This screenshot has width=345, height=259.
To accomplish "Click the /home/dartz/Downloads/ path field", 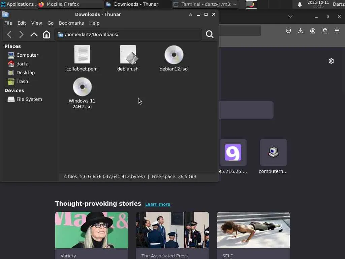I will (x=128, y=35).
